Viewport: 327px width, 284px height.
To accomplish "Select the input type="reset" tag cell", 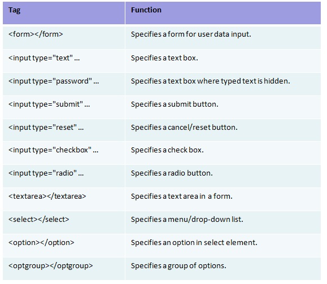I will pos(64,130).
